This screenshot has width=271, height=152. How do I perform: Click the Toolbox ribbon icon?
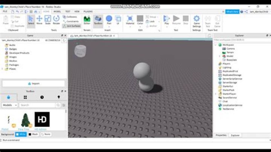click(x=98, y=20)
